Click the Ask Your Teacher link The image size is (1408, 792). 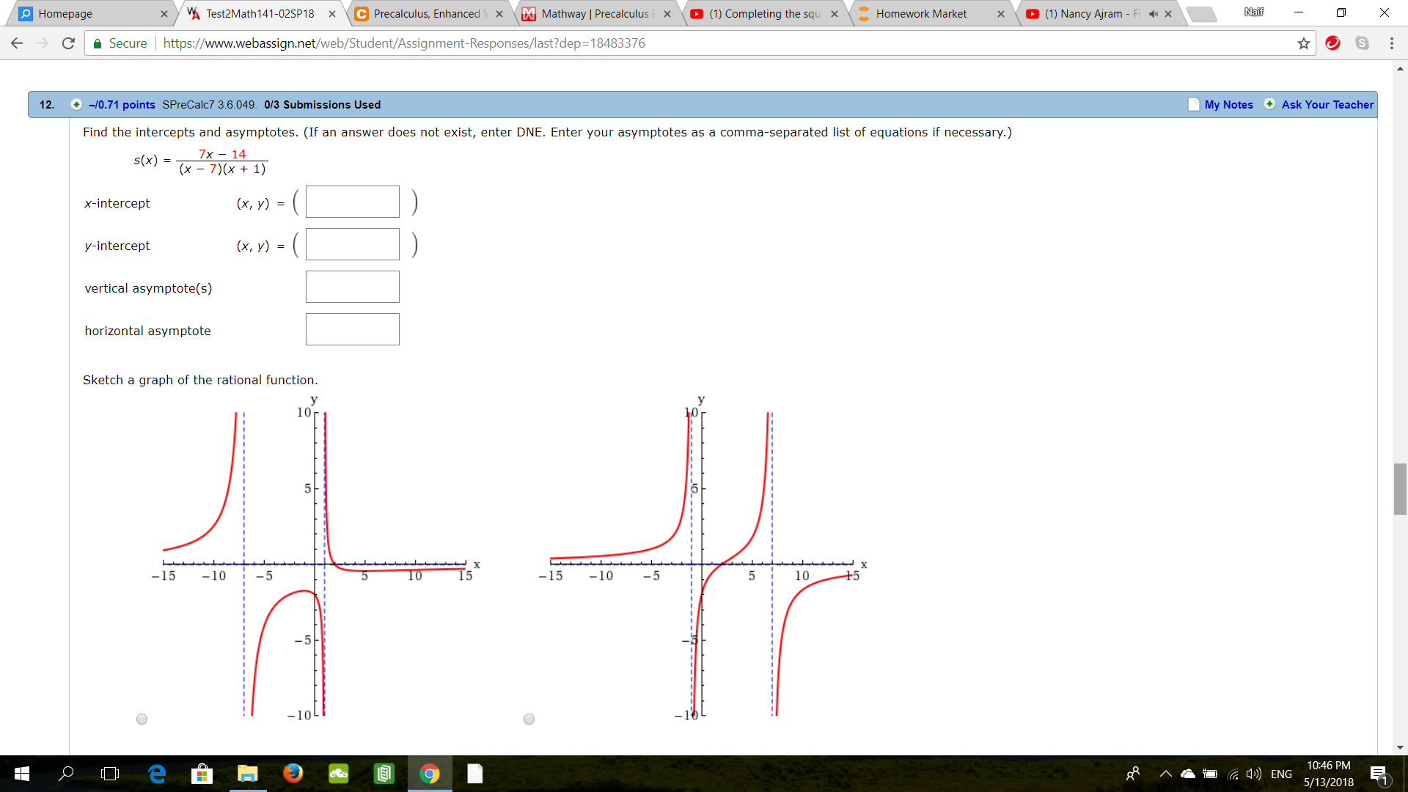[x=1327, y=104]
